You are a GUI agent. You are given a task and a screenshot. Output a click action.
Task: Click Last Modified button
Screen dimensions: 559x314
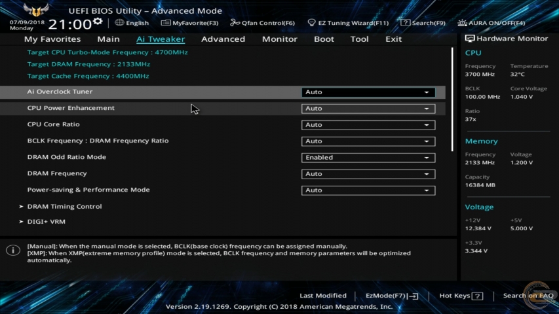pyautogui.click(x=323, y=296)
